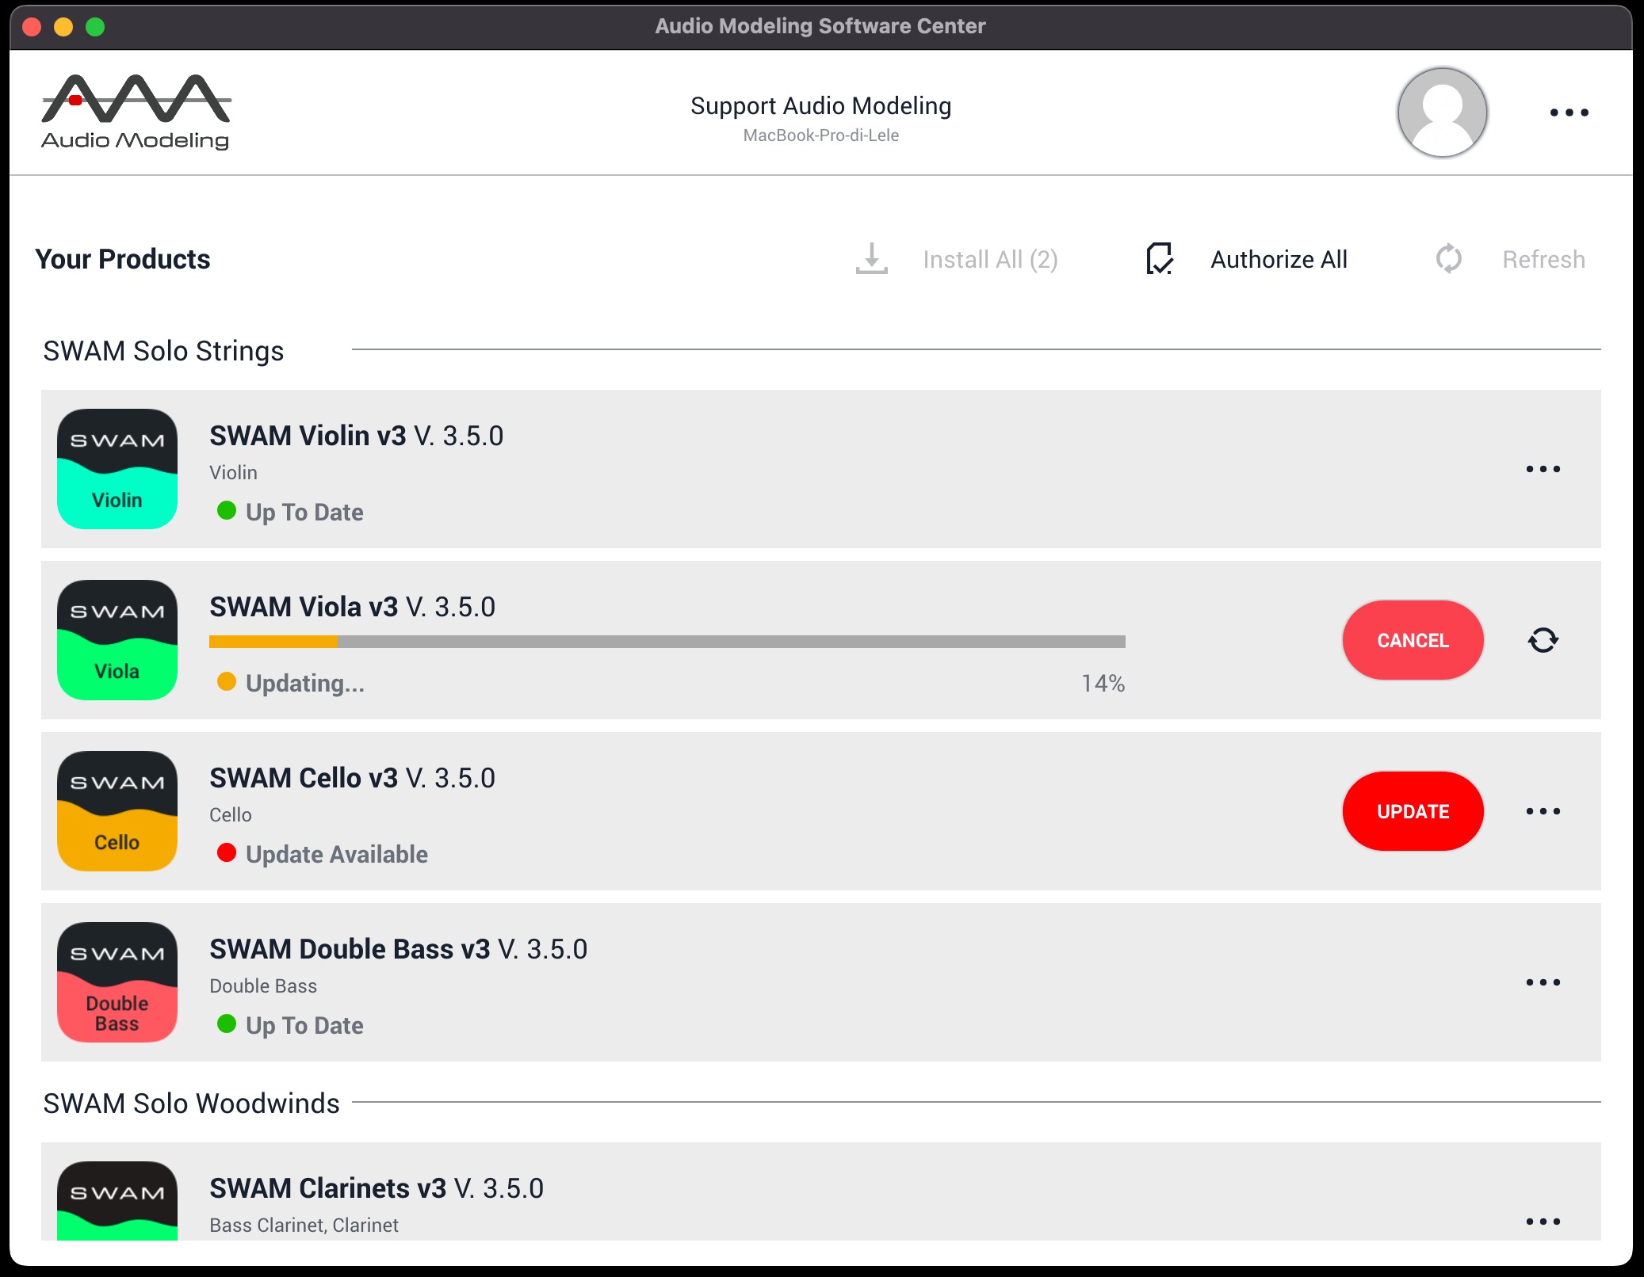Update SWAM Cello v3
This screenshot has height=1277, width=1644.
coord(1413,811)
